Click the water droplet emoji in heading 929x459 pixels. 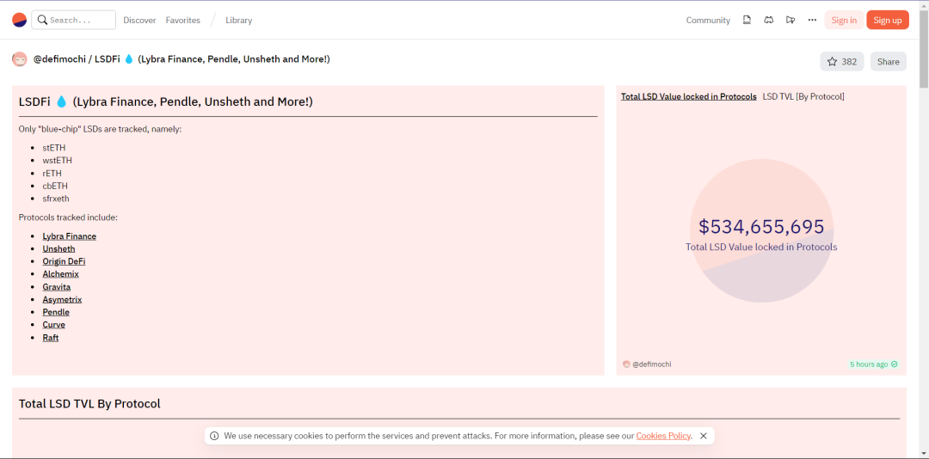[x=62, y=102]
